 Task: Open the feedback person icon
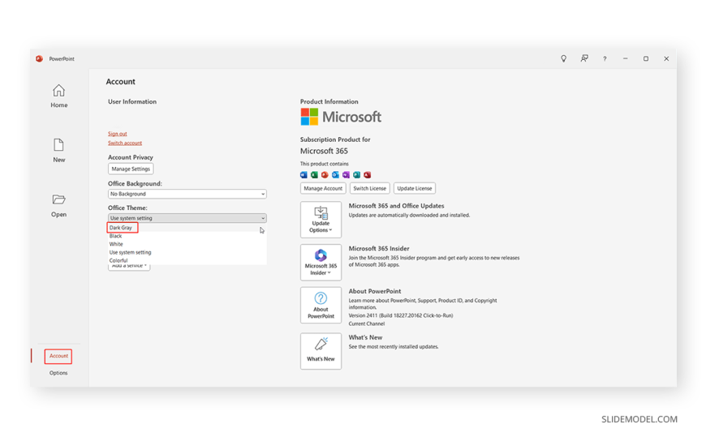[584, 58]
